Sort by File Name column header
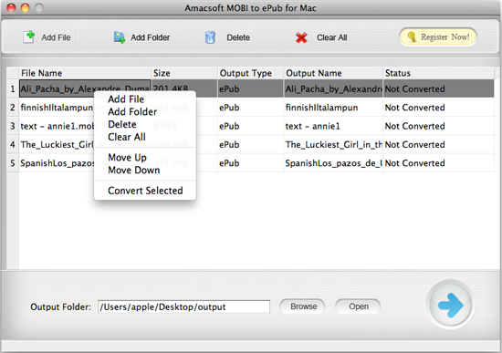 click(x=85, y=73)
